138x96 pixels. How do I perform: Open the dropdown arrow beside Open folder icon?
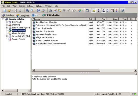point(12,10)
